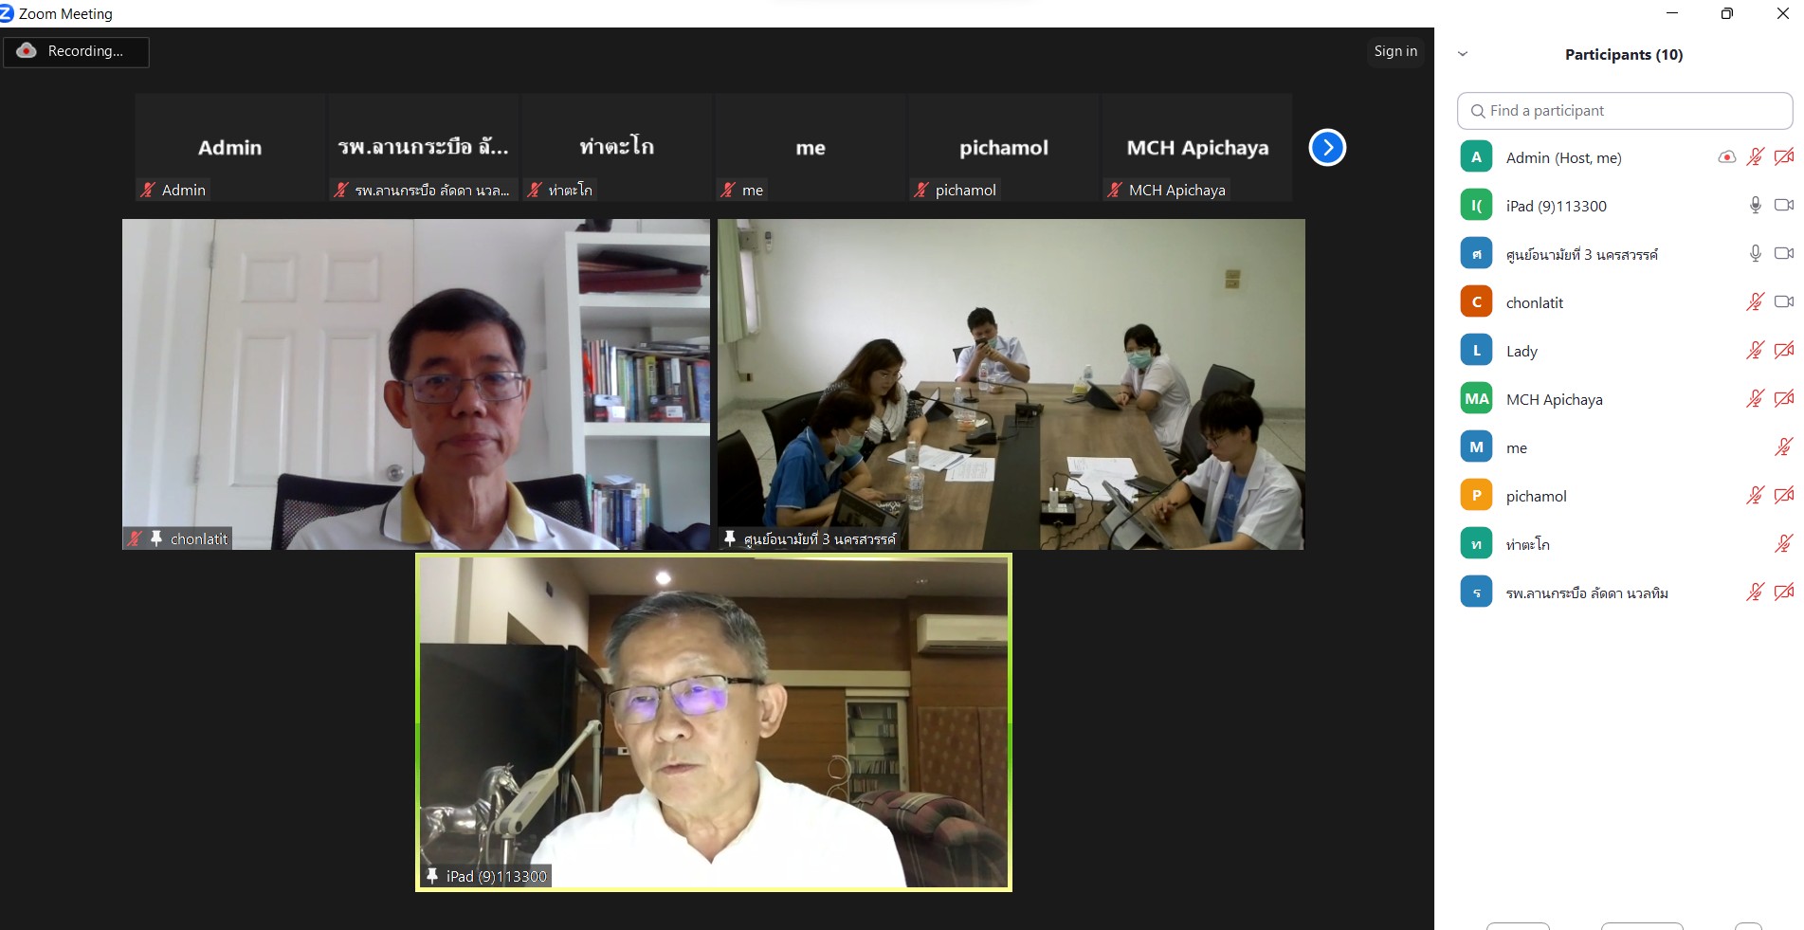Click pin icon on iPad (9)113300 label
The height and width of the screenshot is (930, 1804).
pos(432,876)
